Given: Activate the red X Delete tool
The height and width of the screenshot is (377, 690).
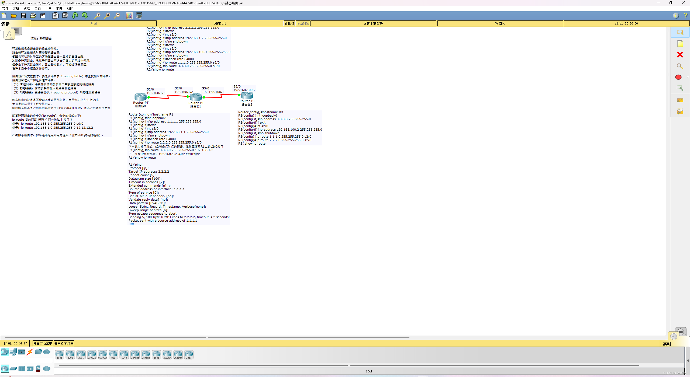Looking at the screenshot, I should (x=680, y=55).
